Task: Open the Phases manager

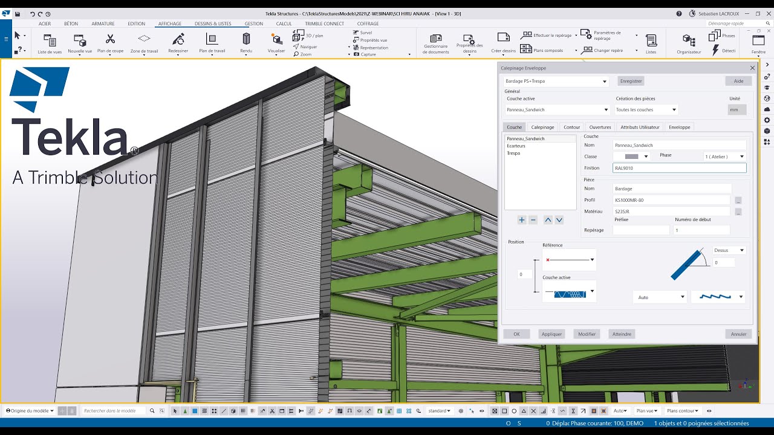Action: [x=721, y=36]
